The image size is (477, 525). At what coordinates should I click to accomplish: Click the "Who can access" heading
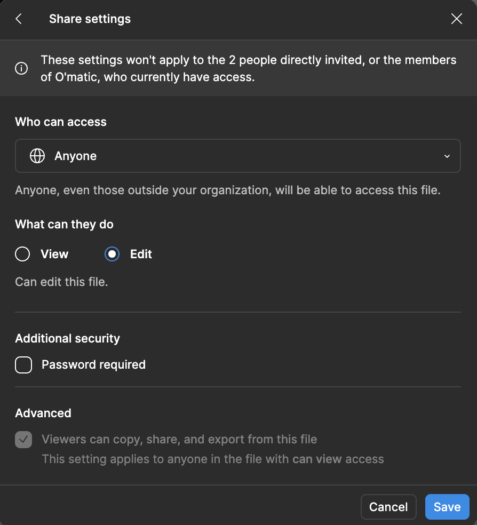pyautogui.click(x=61, y=122)
